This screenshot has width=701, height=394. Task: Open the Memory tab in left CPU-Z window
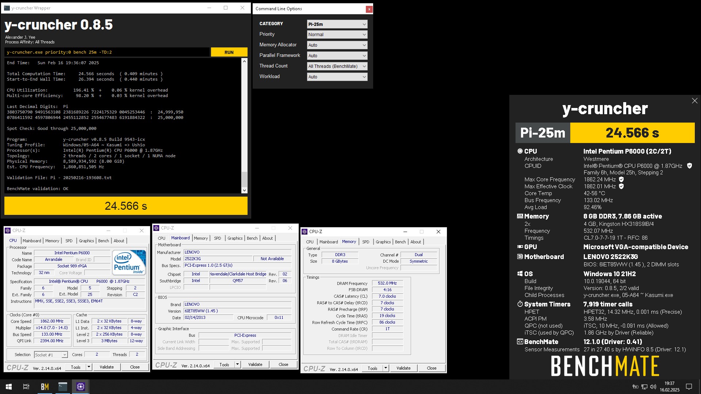coord(52,241)
